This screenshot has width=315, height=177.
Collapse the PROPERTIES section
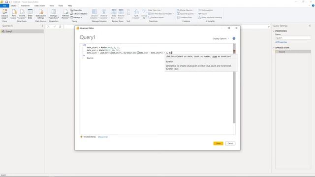click(x=274, y=31)
